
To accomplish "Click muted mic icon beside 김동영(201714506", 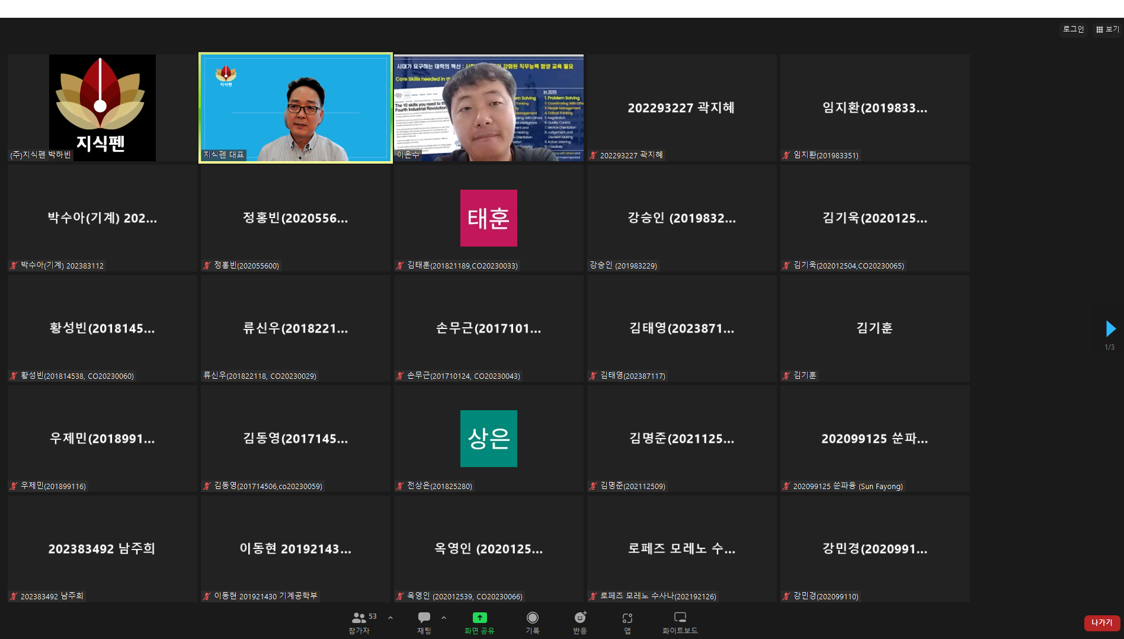I will pos(207,486).
